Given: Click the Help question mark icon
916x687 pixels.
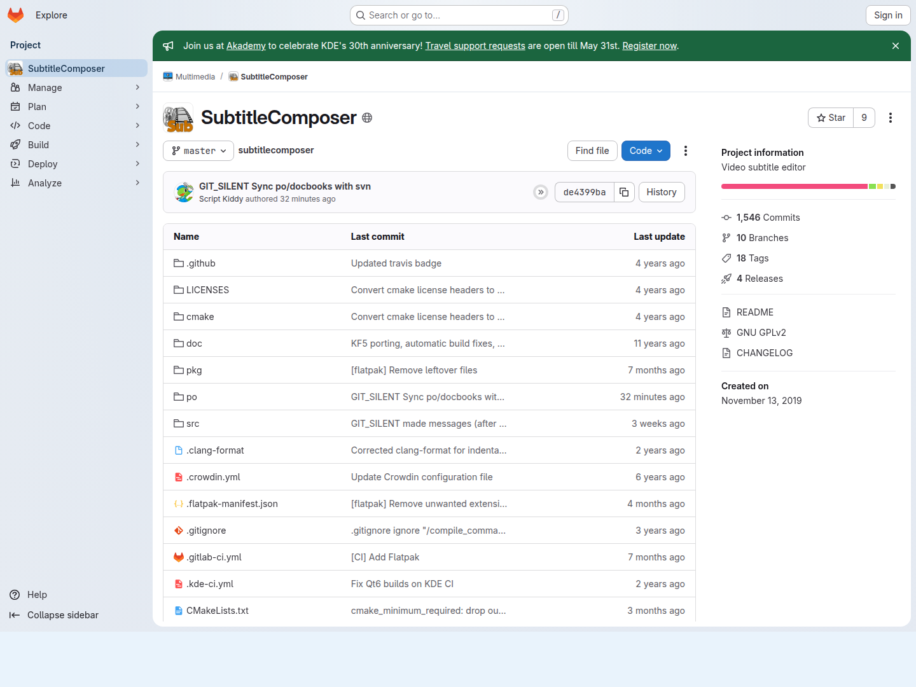Looking at the screenshot, I should 15,595.
